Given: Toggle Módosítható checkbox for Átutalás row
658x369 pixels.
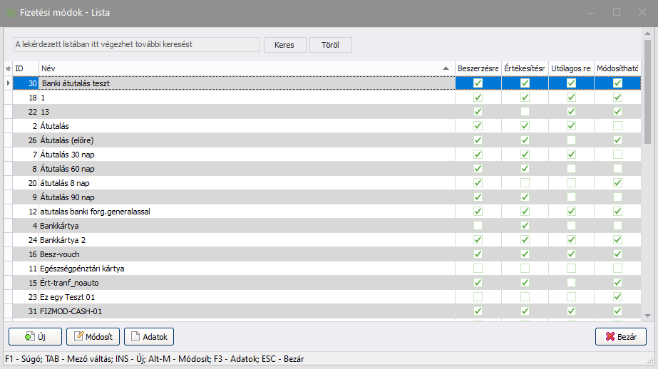Looking at the screenshot, I should click(x=617, y=126).
